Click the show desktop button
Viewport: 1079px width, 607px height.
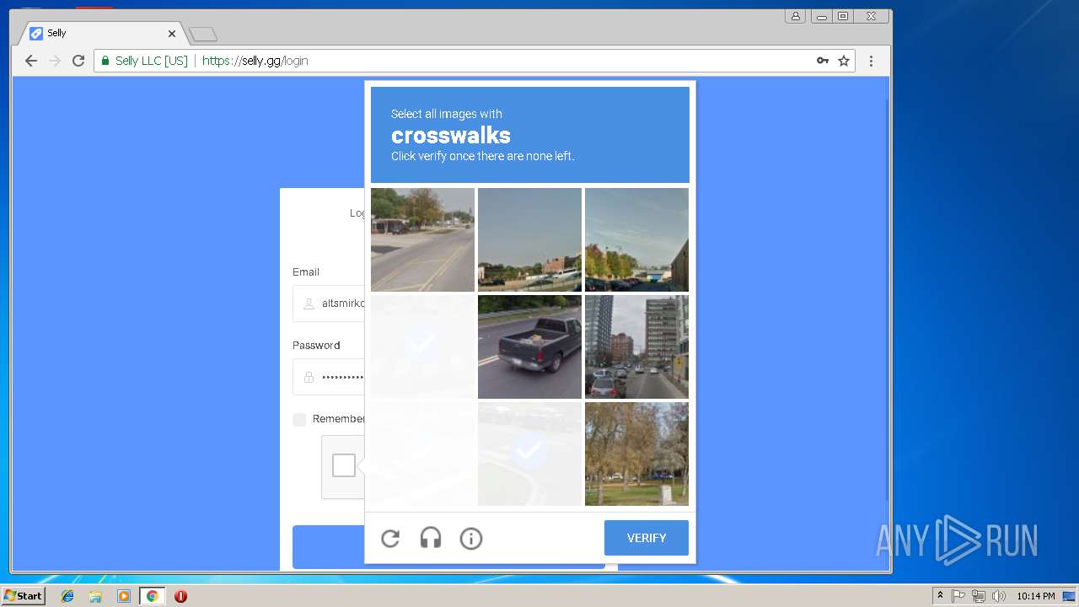pos(1070,596)
